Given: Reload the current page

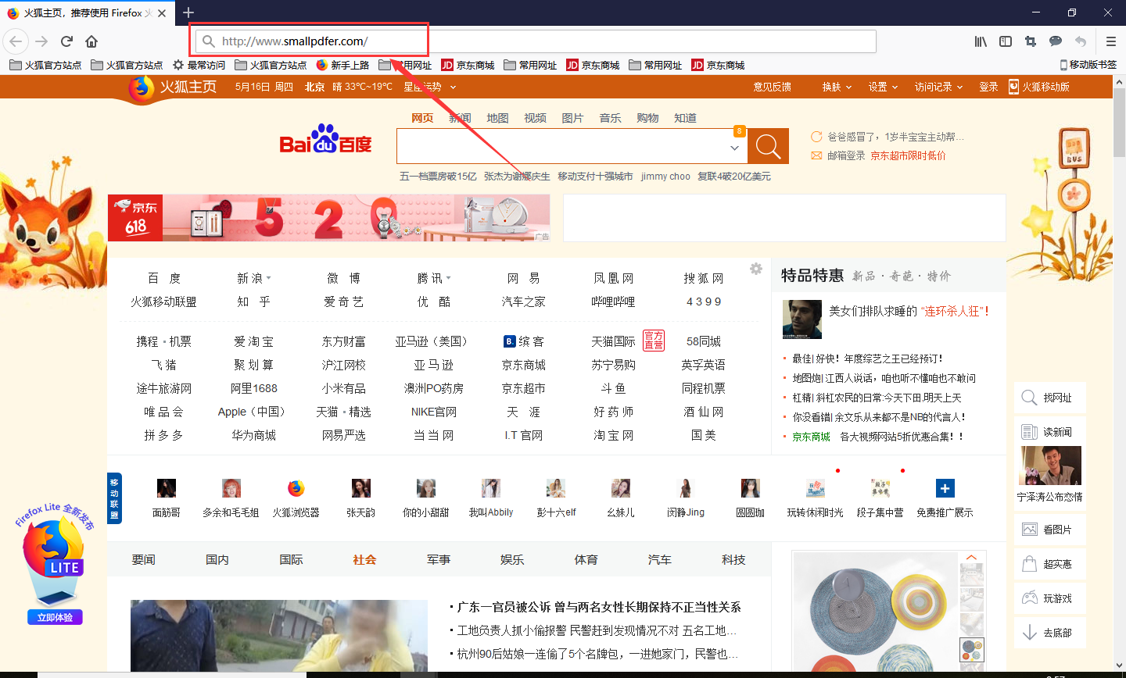Looking at the screenshot, I should [66, 41].
